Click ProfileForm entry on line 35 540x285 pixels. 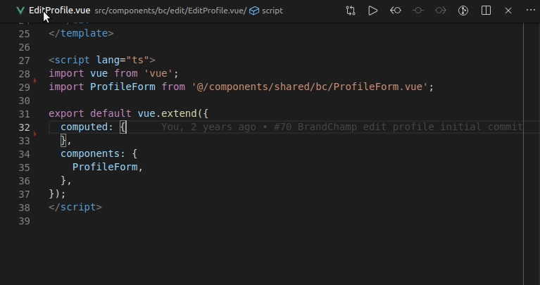(x=105, y=167)
